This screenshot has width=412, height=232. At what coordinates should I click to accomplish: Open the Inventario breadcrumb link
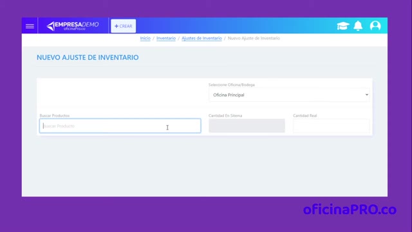(x=166, y=38)
